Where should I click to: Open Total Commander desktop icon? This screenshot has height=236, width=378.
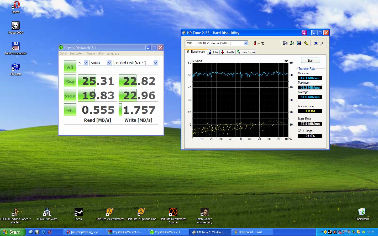click(16, 48)
